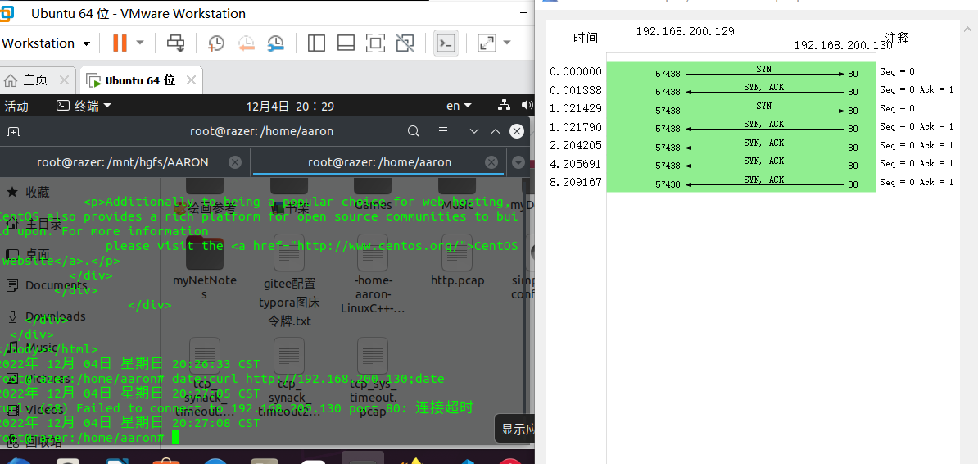Close the /mnt/hgfs/AARON terminal tab

tap(234, 162)
